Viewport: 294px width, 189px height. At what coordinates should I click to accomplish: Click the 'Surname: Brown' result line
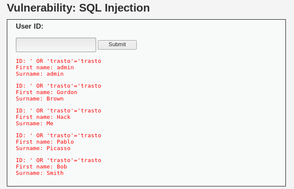click(x=40, y=99)
